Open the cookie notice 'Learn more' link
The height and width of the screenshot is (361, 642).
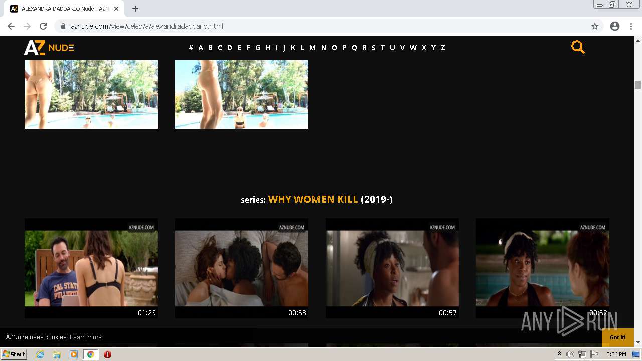click(x=86, y=337)
